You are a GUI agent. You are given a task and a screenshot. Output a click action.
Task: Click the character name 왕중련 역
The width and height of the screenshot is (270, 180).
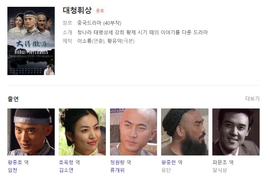(x=172, y=162)
